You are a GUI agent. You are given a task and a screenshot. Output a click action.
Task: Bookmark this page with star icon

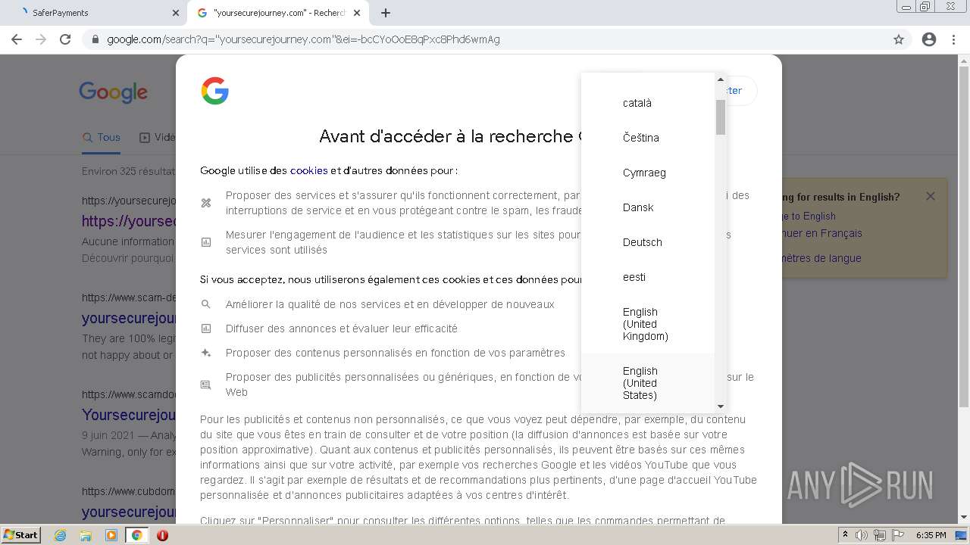pos(899,39)
